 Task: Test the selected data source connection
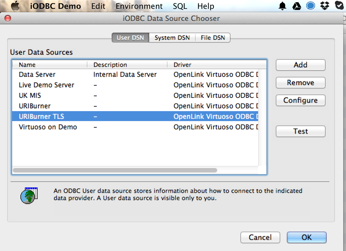coord(300,131)
